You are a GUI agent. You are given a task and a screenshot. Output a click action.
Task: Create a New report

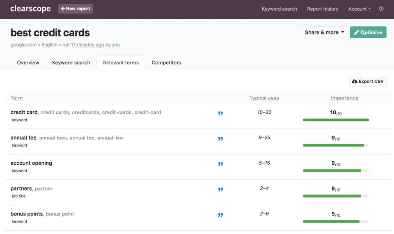pos(75,9)
